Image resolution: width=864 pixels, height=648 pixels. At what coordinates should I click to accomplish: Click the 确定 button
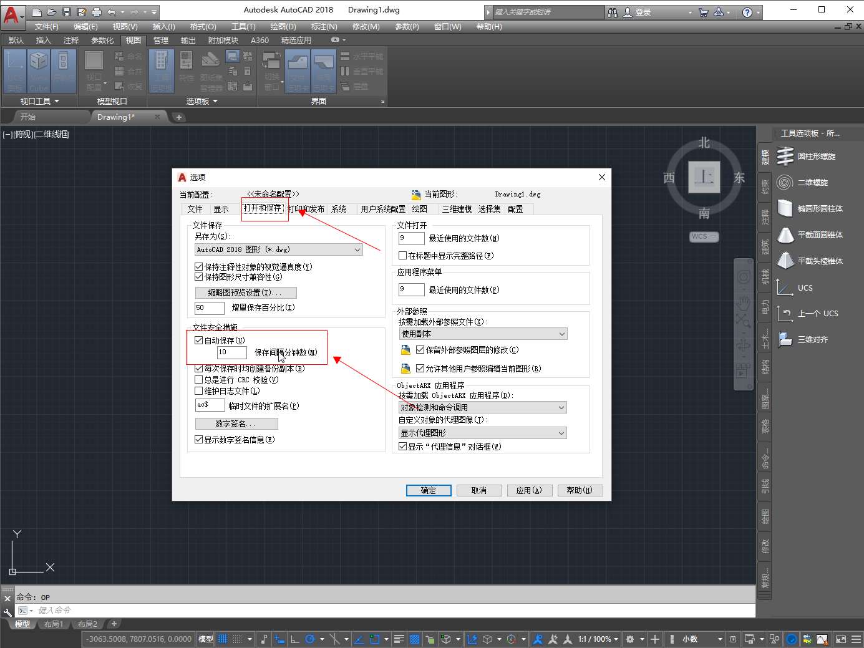[429, 491]
